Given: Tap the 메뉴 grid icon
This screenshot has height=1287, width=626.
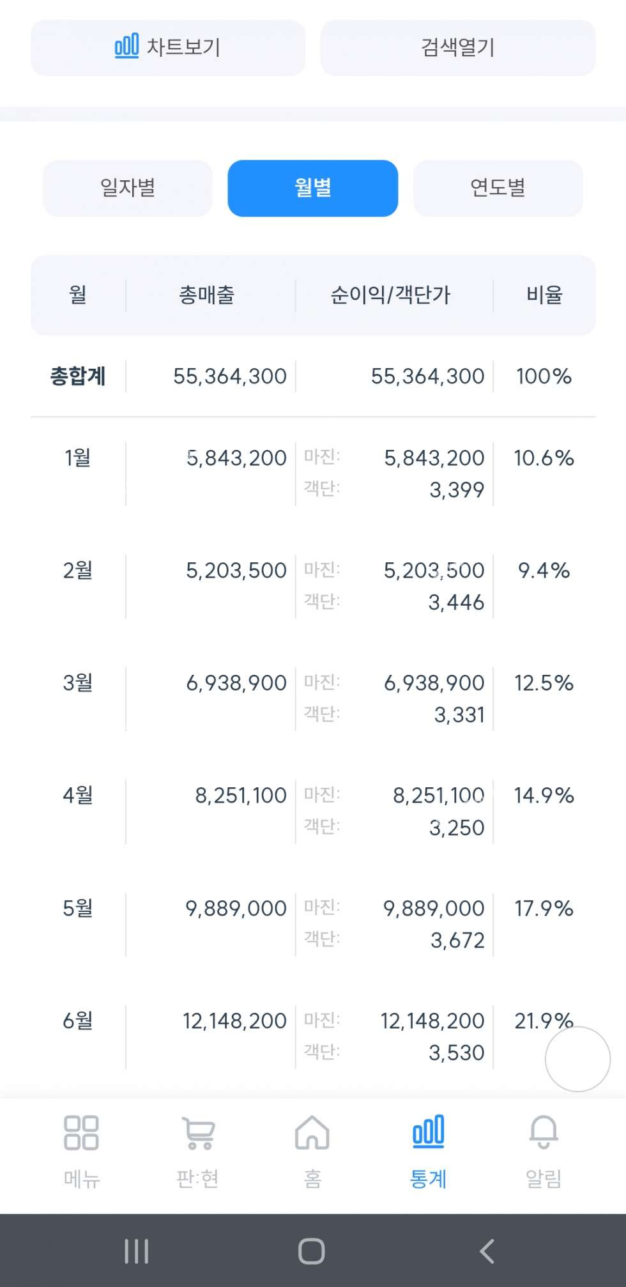Looking at the screenshot, I should (81, 1133).
